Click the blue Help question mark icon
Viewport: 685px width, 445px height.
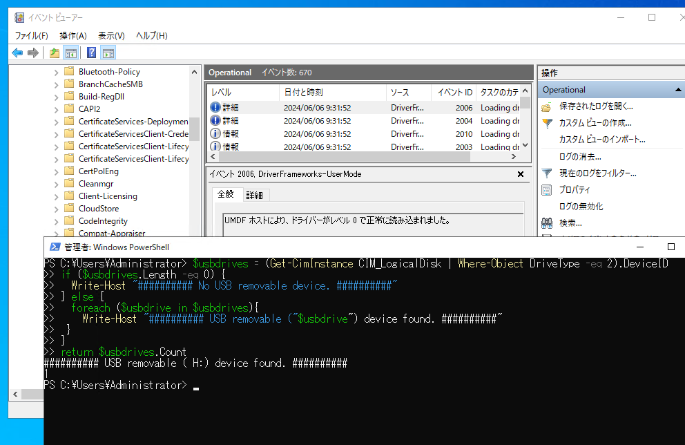[x=92, y=53]
